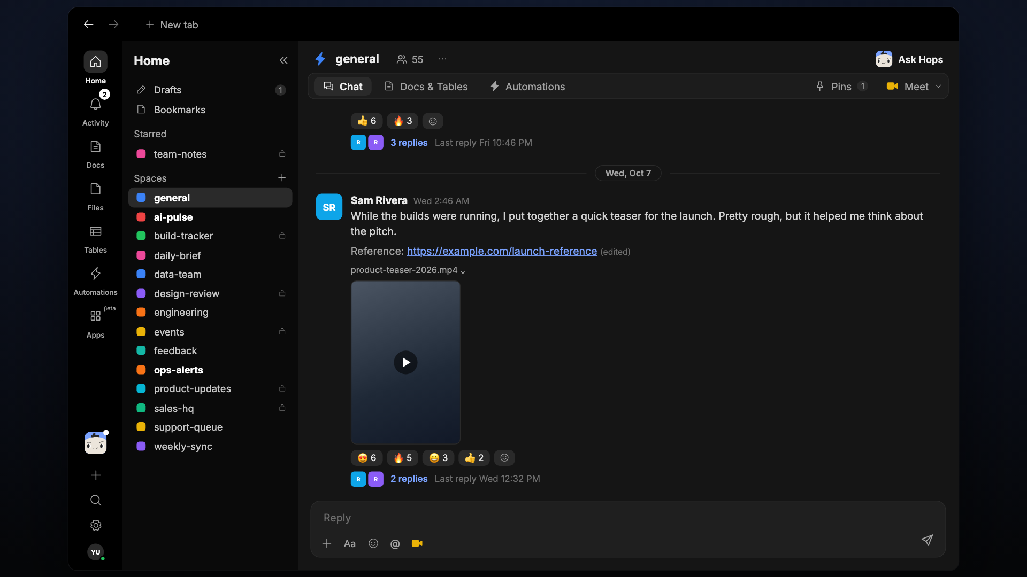1027x577 pixels.
Task: Open the starred team-notes space
Action: (x=210, y=154)
